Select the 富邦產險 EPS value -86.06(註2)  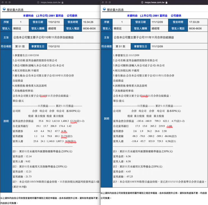pos(170,136)
